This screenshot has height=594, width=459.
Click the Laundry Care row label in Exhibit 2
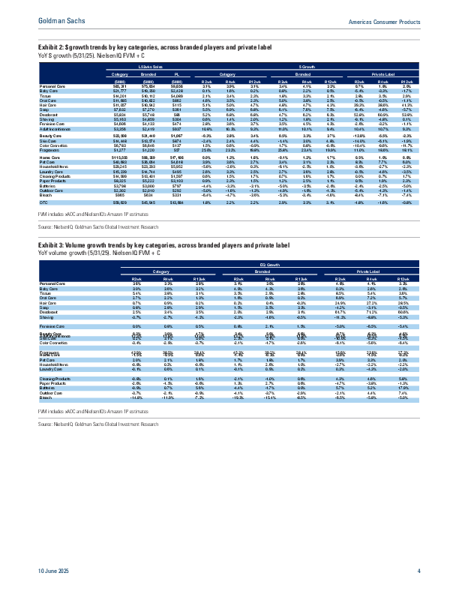[51, 172]
